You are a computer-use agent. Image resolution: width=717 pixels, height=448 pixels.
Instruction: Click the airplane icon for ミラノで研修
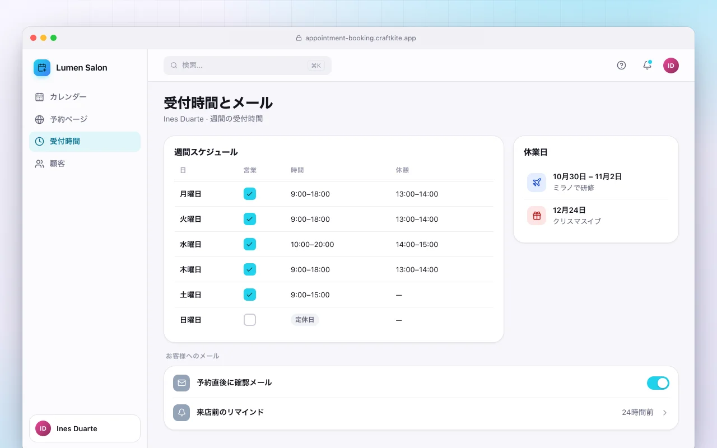click(x=537, y=182)
